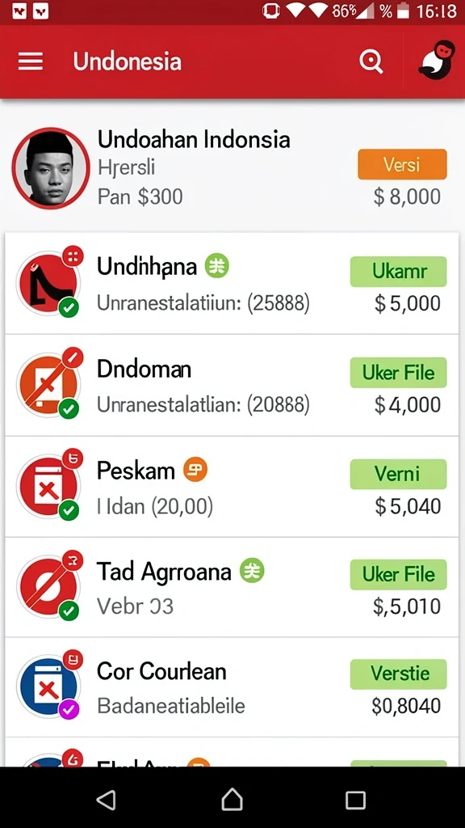Open the mascot profile icon in header

[437, 60]
